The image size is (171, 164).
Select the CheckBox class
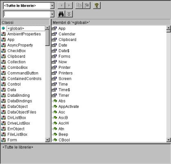pyautogui.click(x=16, y=51)
